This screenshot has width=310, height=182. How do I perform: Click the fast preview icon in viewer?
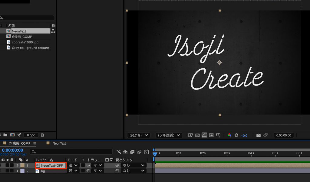[x=191, y=135]
